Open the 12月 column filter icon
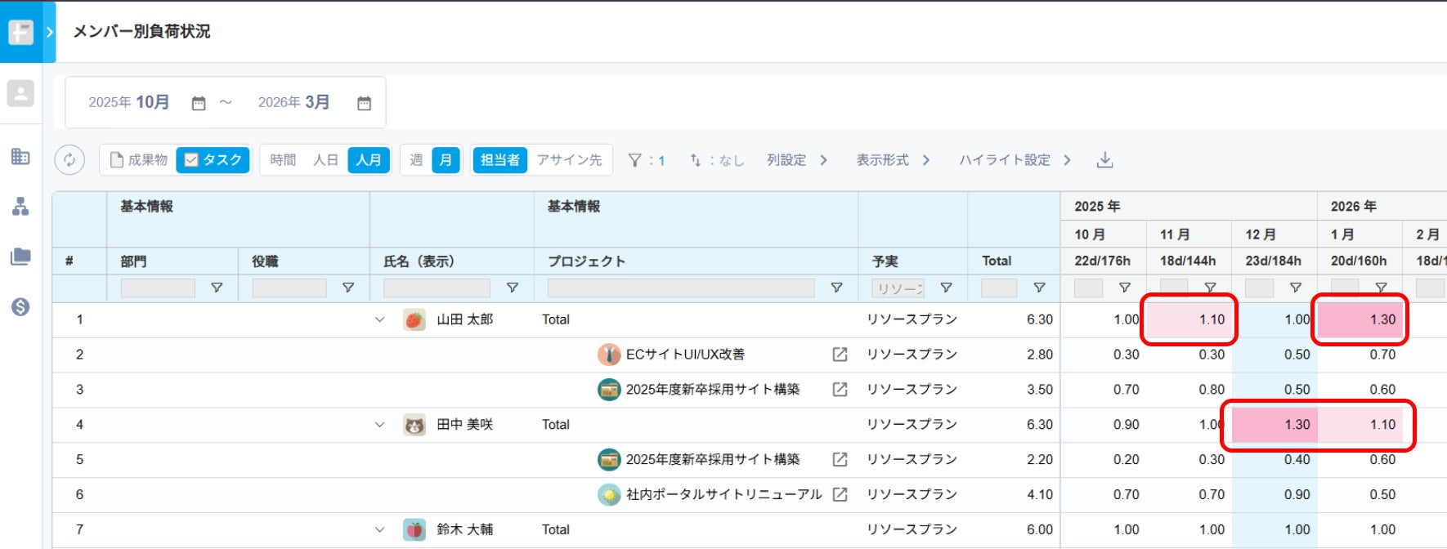The image size is (1447, 549). 1296,288
